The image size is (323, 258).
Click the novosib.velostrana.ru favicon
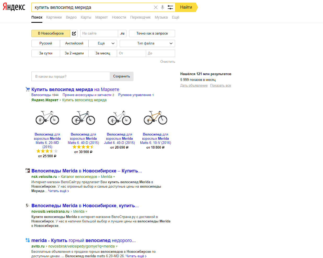point(28,205)
